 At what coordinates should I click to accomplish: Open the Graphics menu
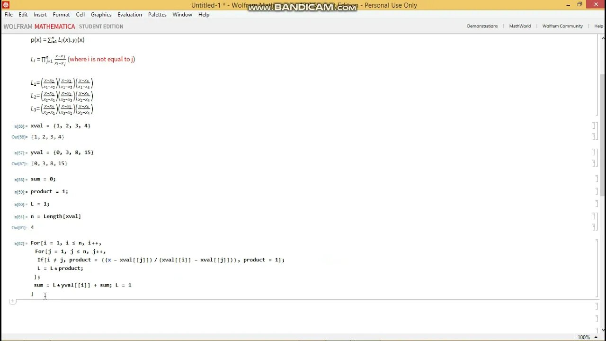[x=101, y=15]
